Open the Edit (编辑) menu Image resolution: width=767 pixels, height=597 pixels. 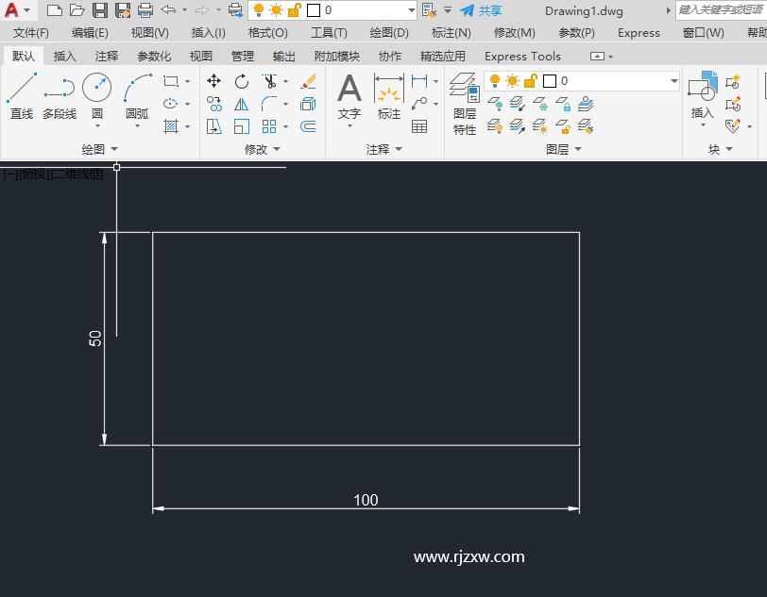(90, 33)
